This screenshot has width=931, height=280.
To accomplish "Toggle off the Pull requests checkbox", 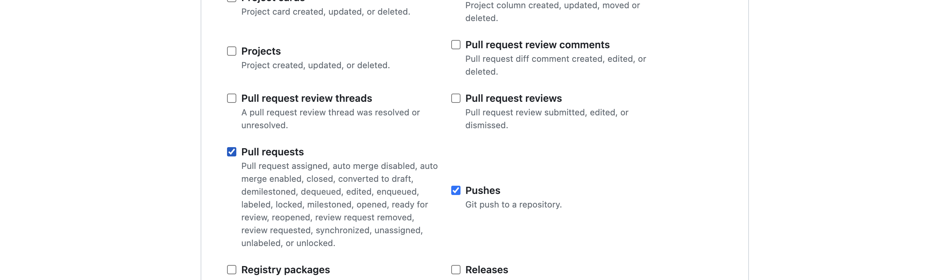I will coord(232,152).
